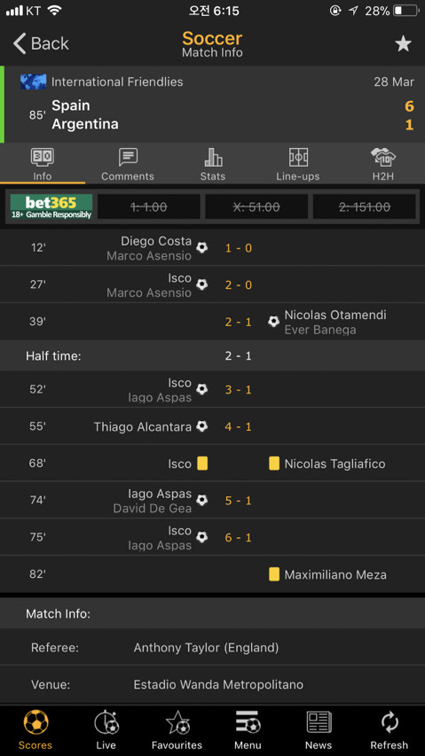Tap the Diego Costa goal event row
425x756 pixels.
coord(212,248)
